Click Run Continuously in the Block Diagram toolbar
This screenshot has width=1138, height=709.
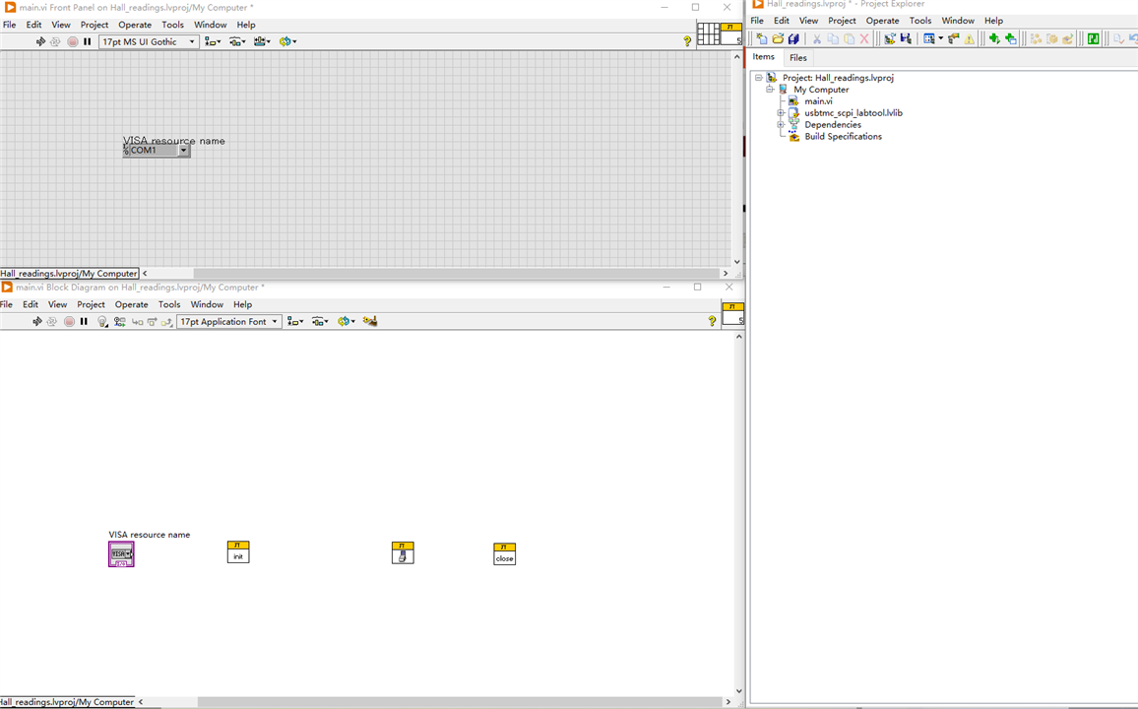[x=51, y=321]
